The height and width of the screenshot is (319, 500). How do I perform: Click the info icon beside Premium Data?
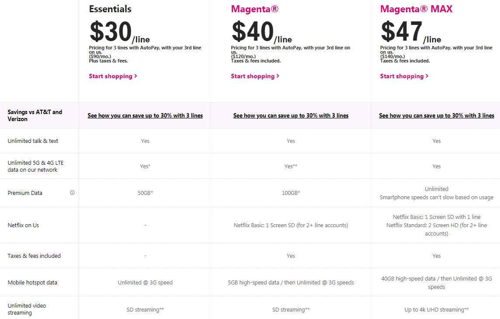[72, 193]
